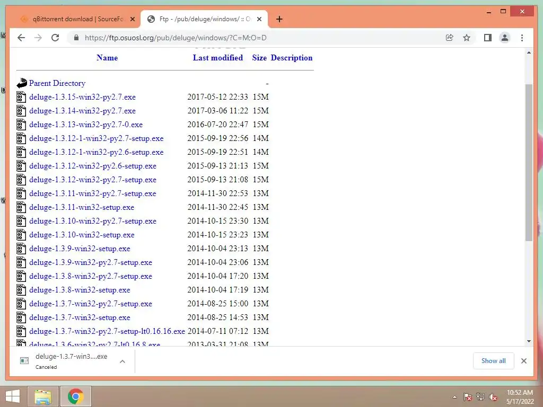Download deluge-1.3.11-win32-setup.exe
This screenshot has width=543, height=407.
pos(82,207)
